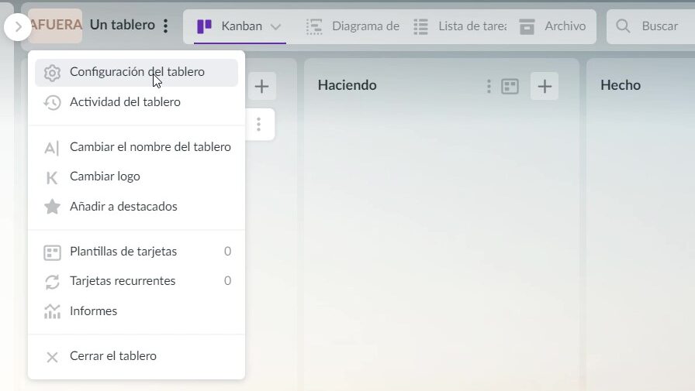This screenshot has height=391, width=695.
Task: Expand the sidebar with the arrow button
Action: pyautogui.click(x=18, y=26)
